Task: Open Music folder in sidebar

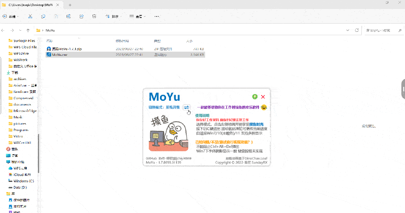Action: coord(16,117)
